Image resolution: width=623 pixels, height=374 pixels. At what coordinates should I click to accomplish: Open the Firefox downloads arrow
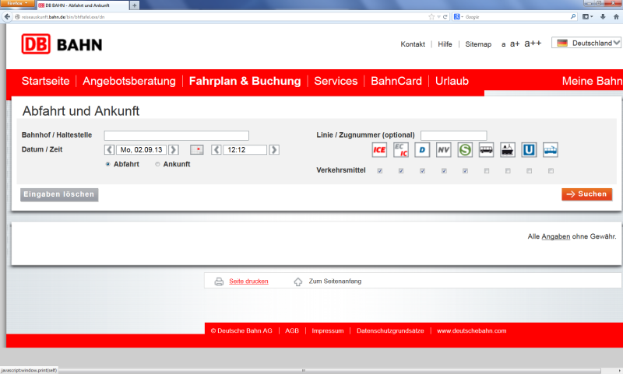pos(603,16)
